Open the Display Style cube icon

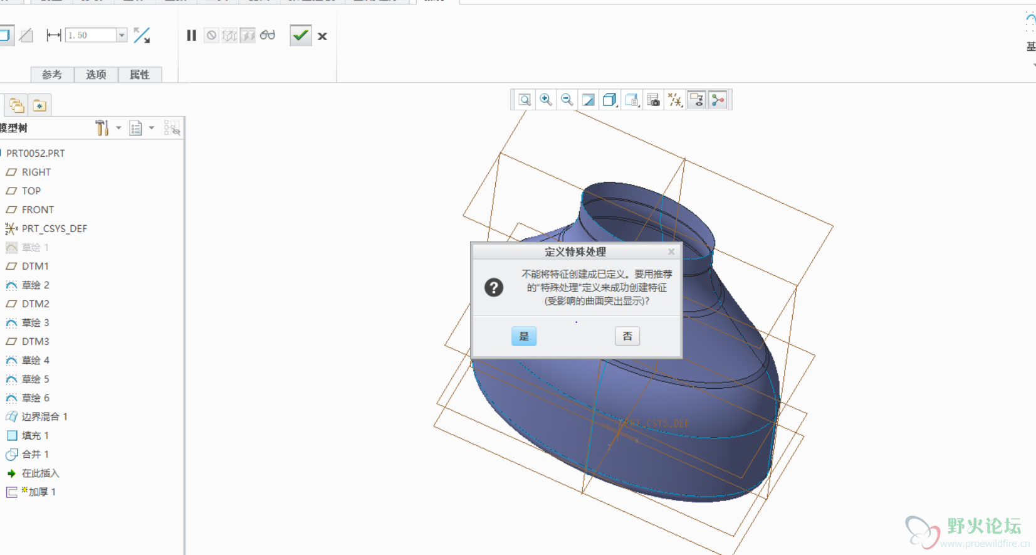610,100
